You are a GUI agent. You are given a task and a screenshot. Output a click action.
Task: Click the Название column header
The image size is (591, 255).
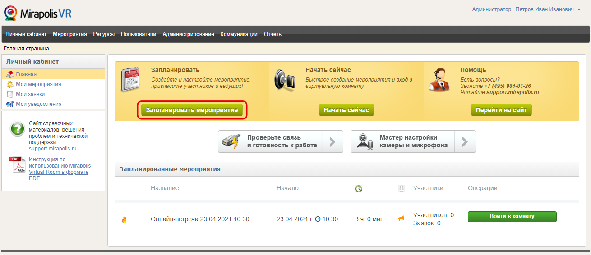click(x=165, y=188)
